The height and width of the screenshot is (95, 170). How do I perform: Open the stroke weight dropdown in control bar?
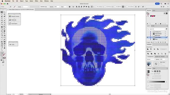pos(28,7)
